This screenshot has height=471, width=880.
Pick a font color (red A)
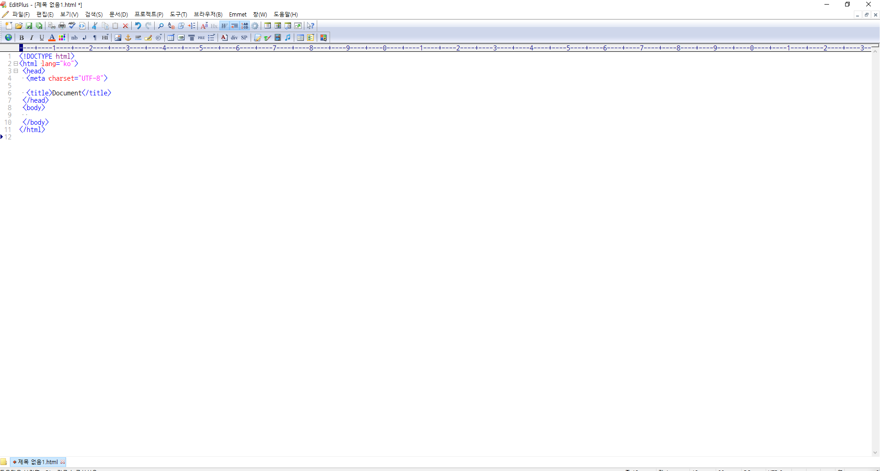click(x=52, y=38)
